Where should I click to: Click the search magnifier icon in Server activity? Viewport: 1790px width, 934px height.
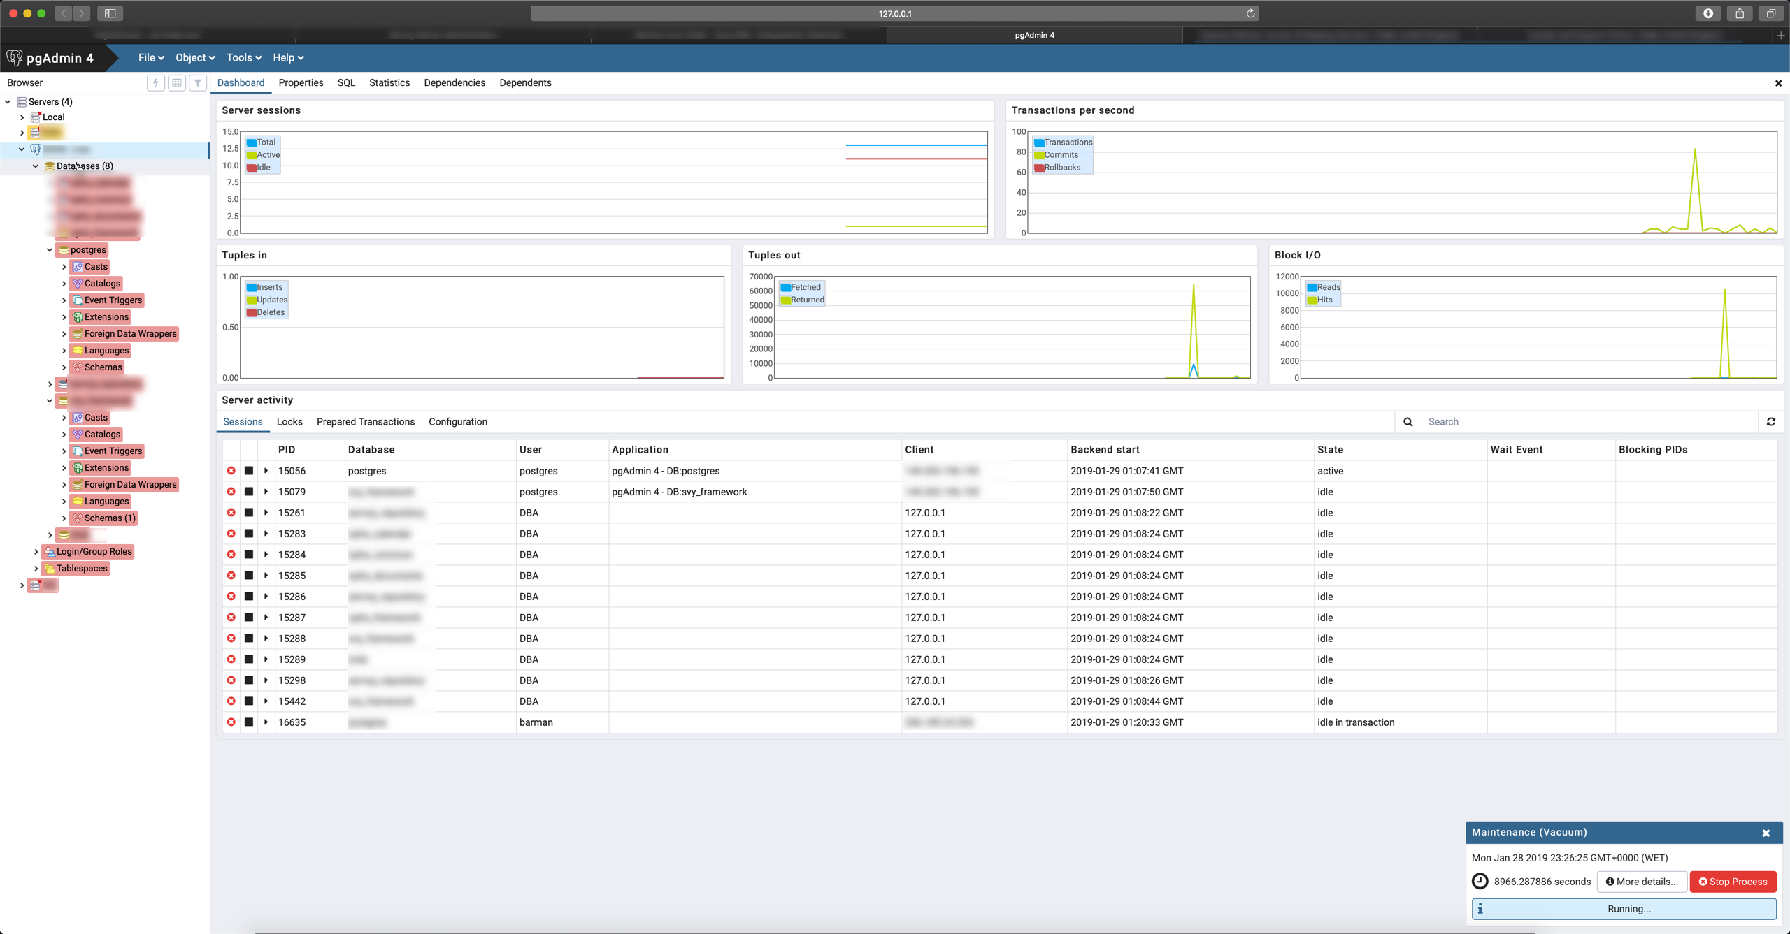click(1408, 422)
